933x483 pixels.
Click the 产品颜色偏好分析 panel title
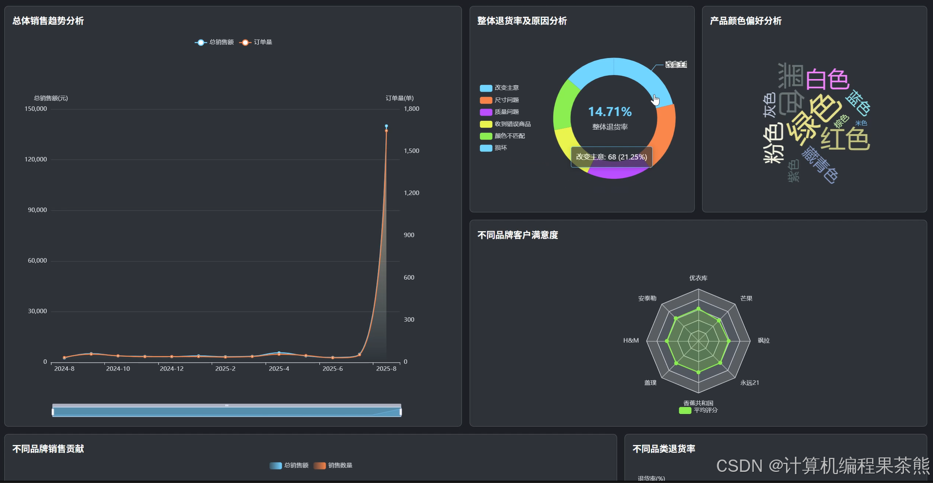pos(745,21)
